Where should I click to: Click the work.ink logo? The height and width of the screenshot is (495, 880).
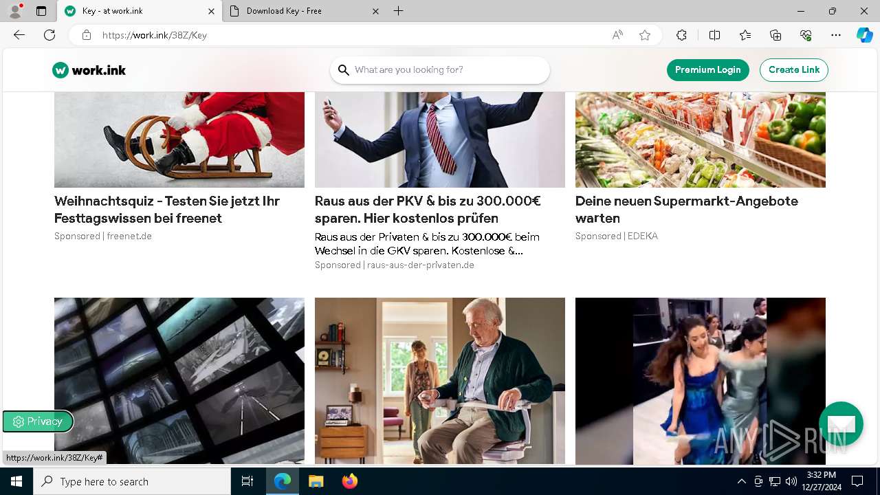pos(89,70)
